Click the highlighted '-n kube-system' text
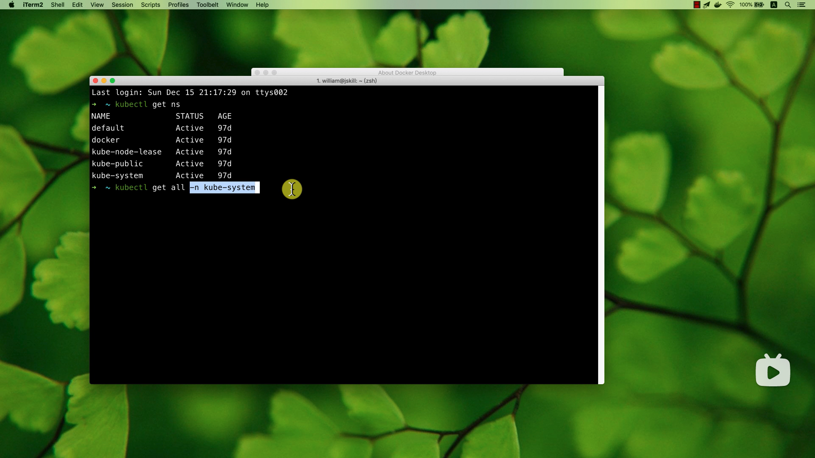815x458 pixels. (x=222, y=187)
